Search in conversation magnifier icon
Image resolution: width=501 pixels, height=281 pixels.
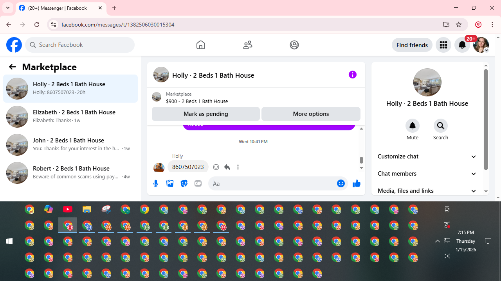[441, 126]
